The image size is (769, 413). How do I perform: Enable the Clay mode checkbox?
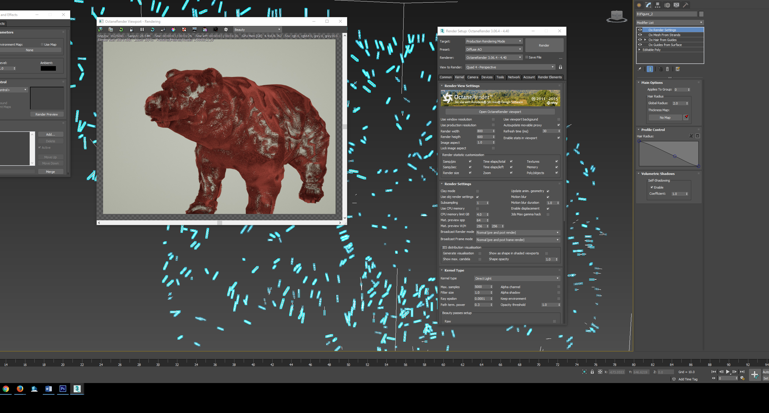[477, 191]
